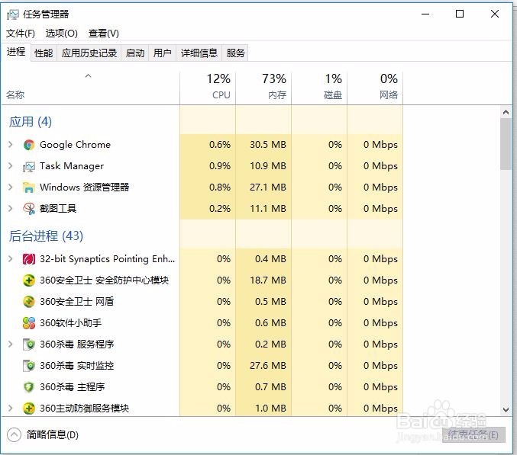
Task: Switch to the 应用历史记录 tab
Action: coord(89,53)
